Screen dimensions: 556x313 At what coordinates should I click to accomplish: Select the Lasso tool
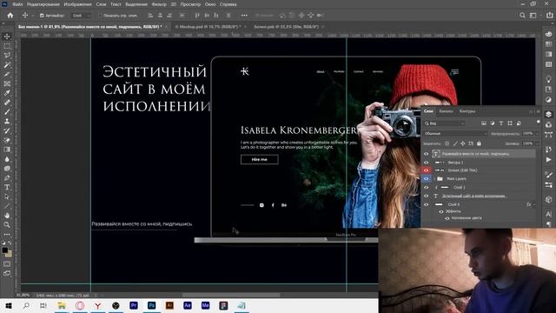point(7,56)
